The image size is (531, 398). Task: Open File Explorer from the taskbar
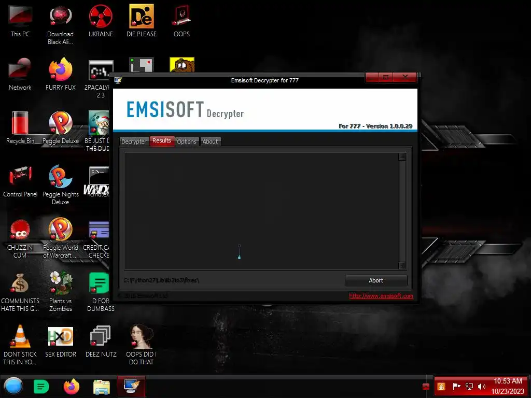(x=102, y=387)
